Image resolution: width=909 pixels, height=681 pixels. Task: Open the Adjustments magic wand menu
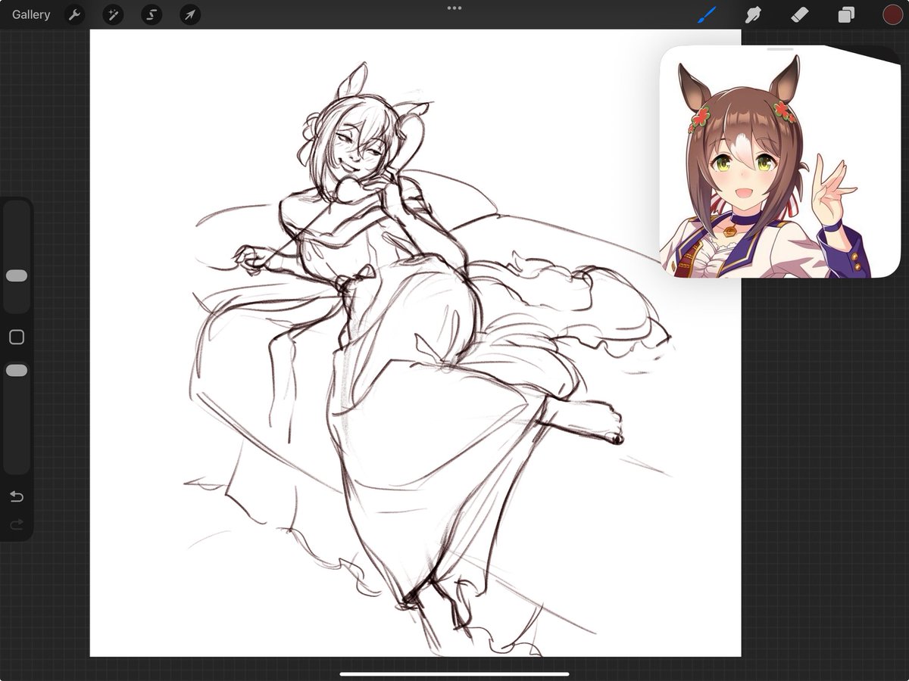click(x=113, y=14)
